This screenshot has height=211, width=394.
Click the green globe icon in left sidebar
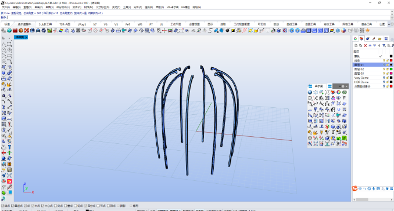3,192
